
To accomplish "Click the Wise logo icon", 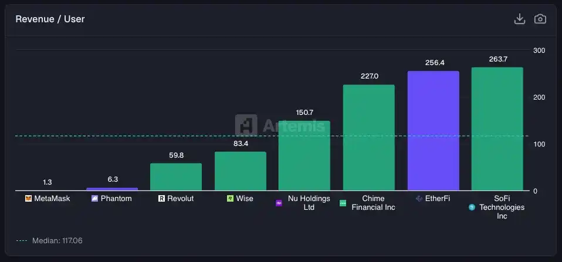I will tap(231, 199).
